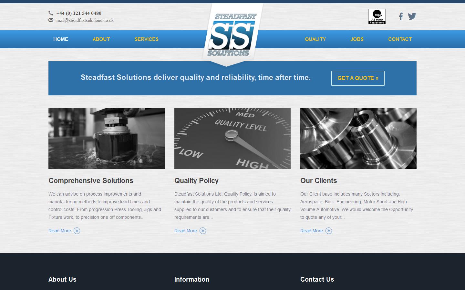
Task: Click the phone receiver icon in the header
Action: (x=51, y=13)
